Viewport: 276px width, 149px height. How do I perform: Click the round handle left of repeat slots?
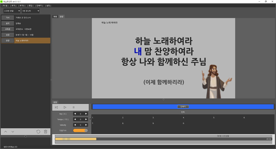tap(90, 119)
